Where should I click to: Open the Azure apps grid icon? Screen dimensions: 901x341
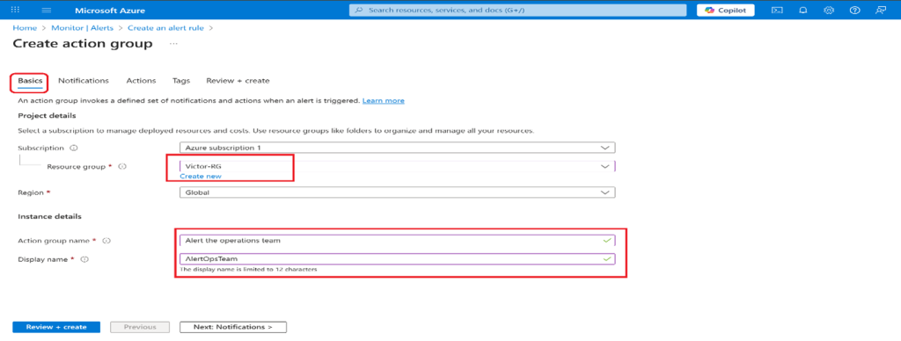[x=16, y=11]
